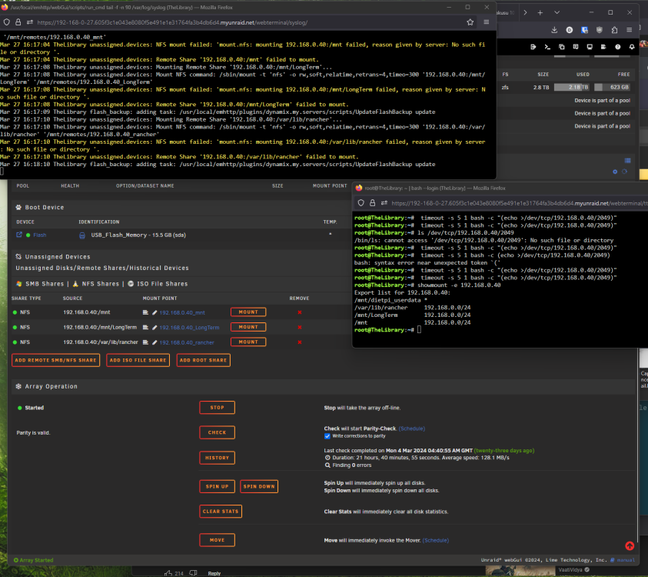Open the Unraid help question mark icon
Image resolution: width=648 pixels, height=577 pixels.
click(x=618, y=47)
